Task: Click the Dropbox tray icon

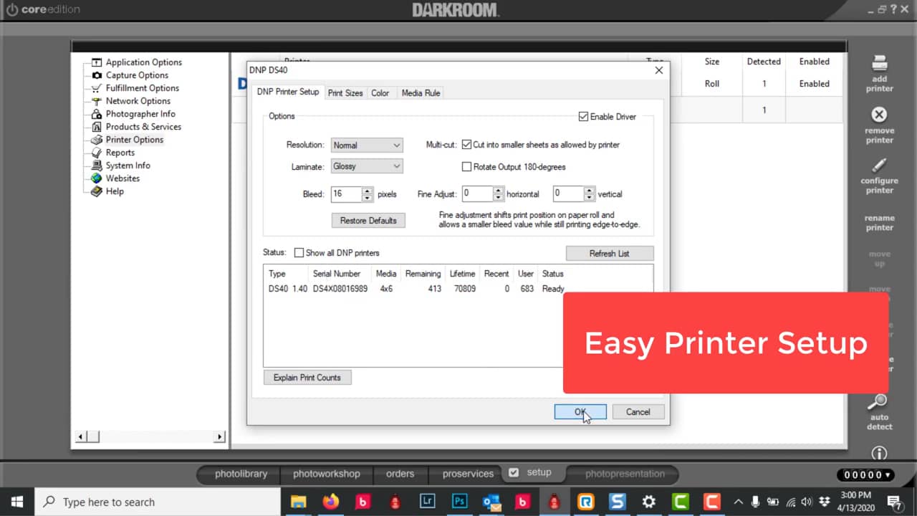Action: coord(825,502)
